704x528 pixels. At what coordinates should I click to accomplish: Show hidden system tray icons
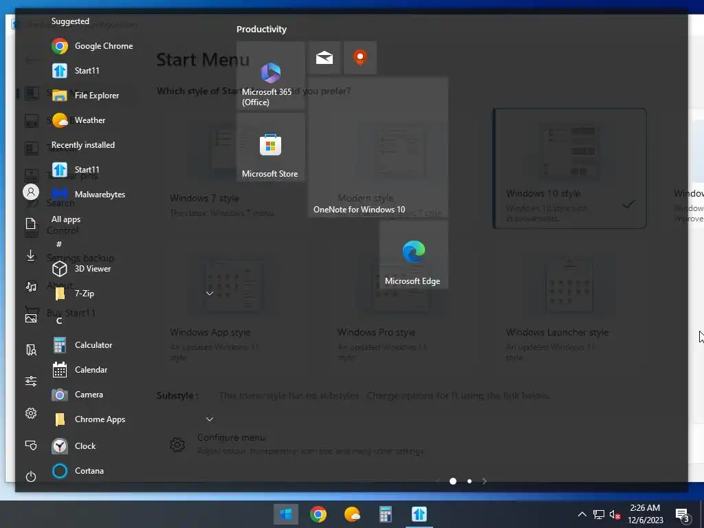tap(582, 514)
